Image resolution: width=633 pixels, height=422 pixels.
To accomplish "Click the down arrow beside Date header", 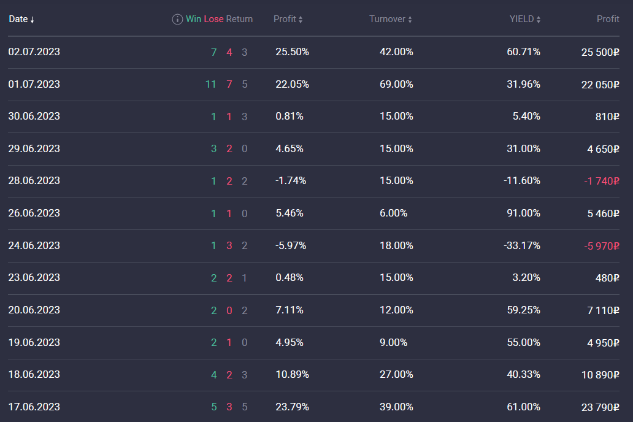I will click(32, 20).
